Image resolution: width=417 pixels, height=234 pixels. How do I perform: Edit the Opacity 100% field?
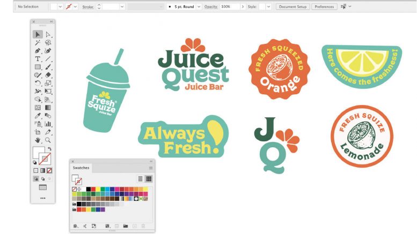pos(230,6)
